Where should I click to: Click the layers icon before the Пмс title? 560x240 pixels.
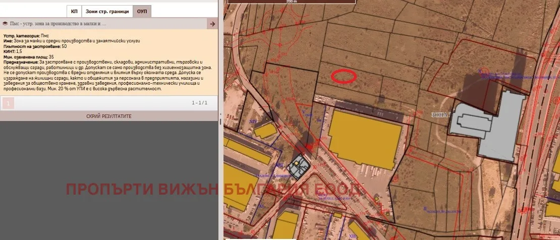[5, 24]
